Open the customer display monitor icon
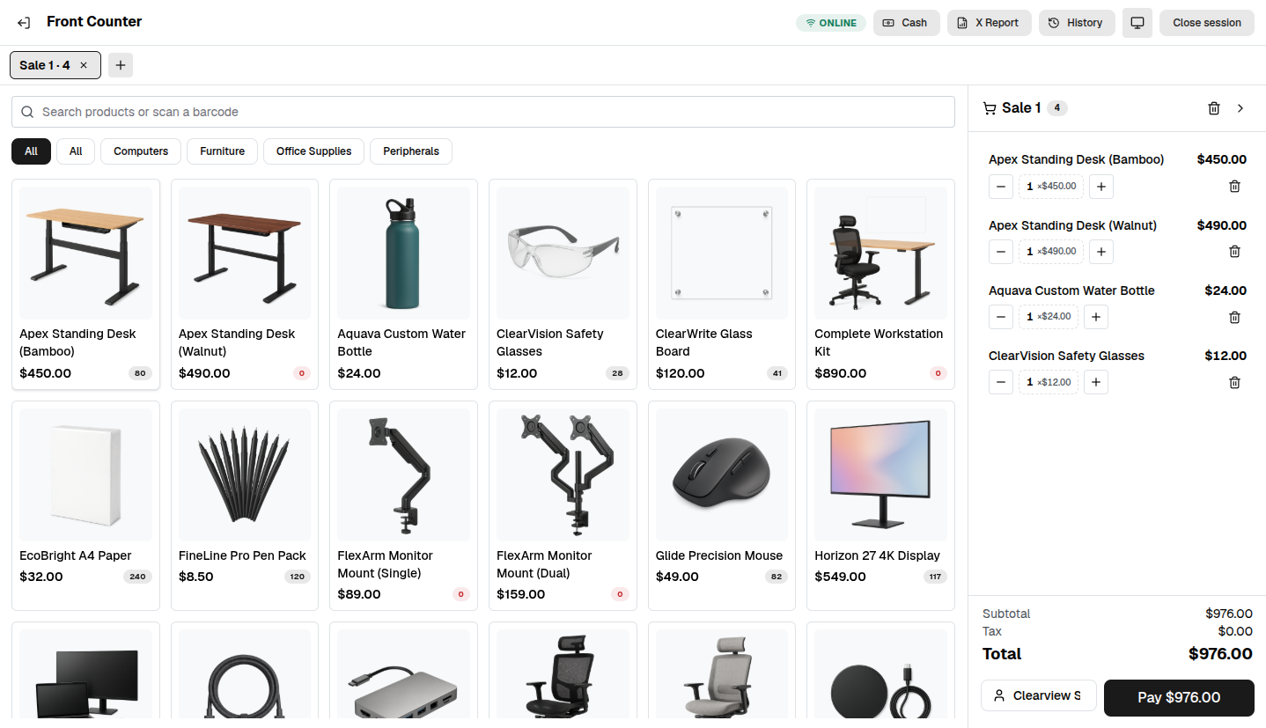This screenshot has width=1266, height=728. [x=1137, y=23]
